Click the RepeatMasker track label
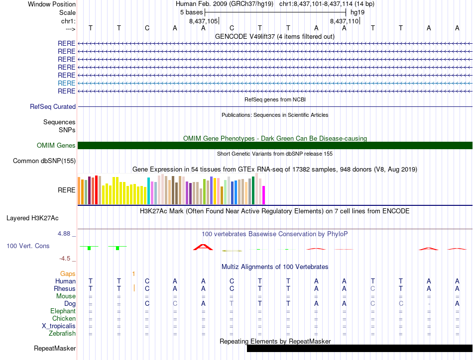This screenshot has width=473, height=360. (55, 348)
